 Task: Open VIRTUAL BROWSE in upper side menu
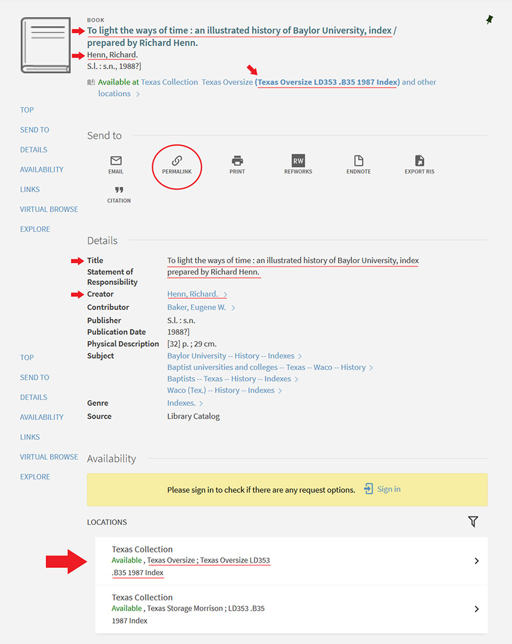click(49, 209)
